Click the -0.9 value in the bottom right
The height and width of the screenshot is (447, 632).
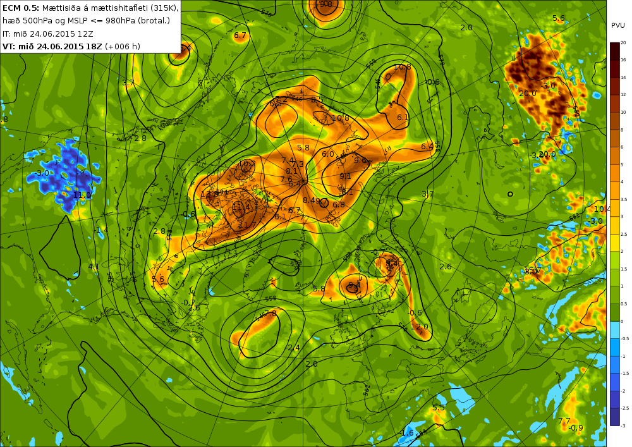(x=576, y=427)
